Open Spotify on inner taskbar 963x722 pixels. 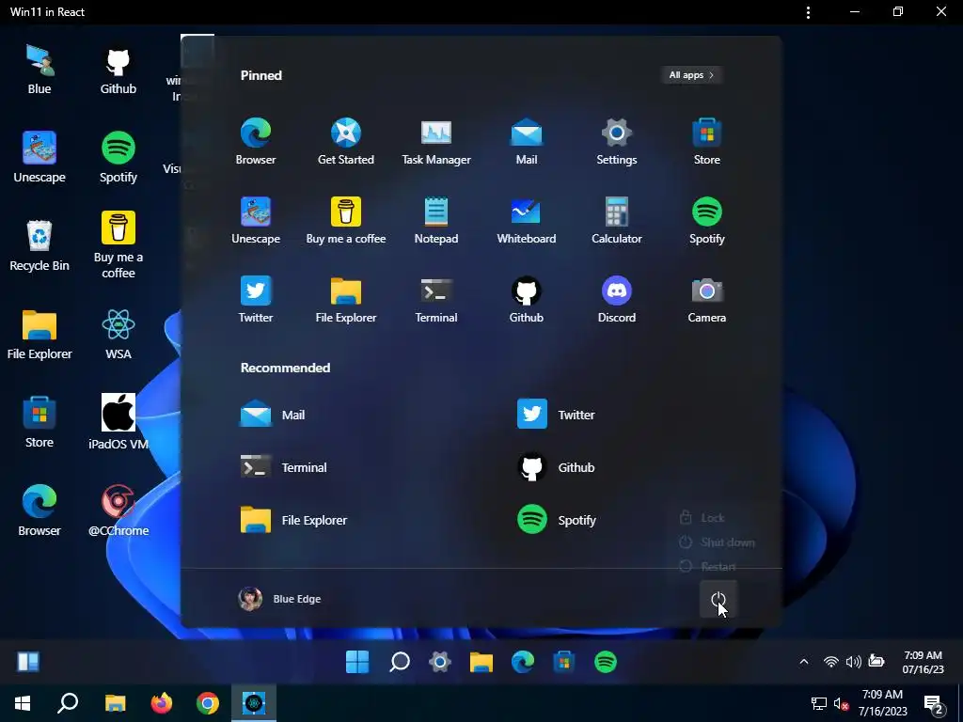[606, 662]
